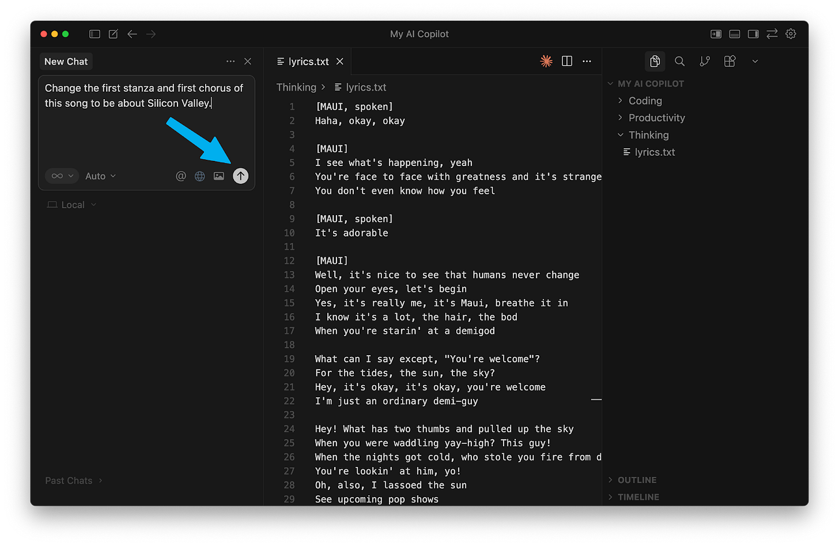The height and width of the screenshot is (546, 839).
Task: Open the Extensions blocks icon
Action: coord(730,61)
